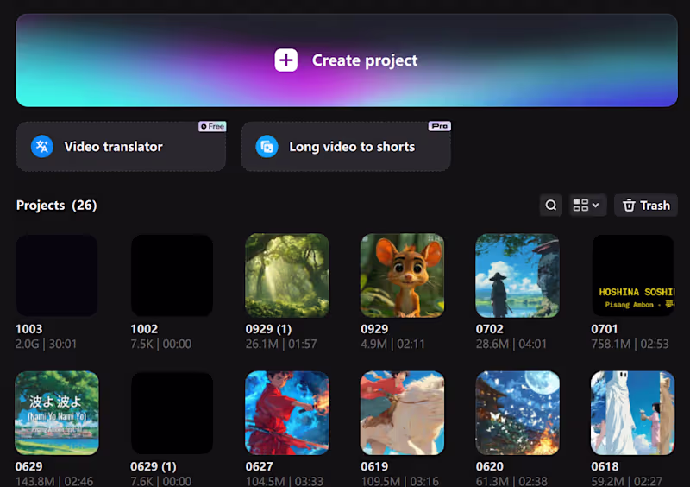
Task: Click project name 1003
Action: tap(29, 329)
